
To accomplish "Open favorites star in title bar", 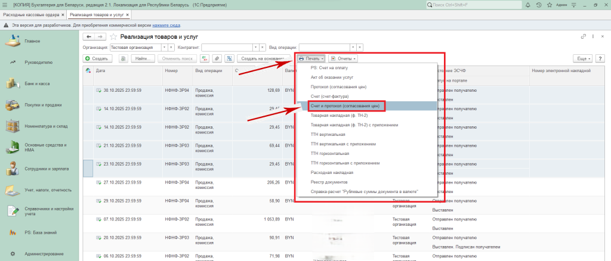I will (x=551, y=5).
